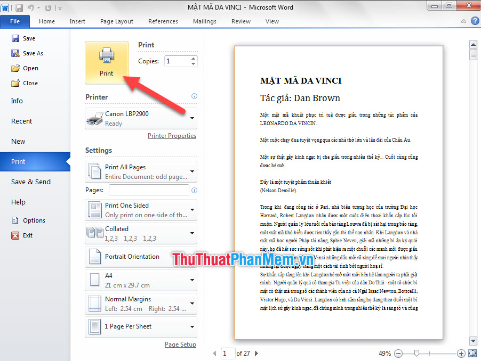The height and width of the screenshot is (361, 481).
Task: Click Exit in the backstage sidebar
Action: tap(22, 235)
